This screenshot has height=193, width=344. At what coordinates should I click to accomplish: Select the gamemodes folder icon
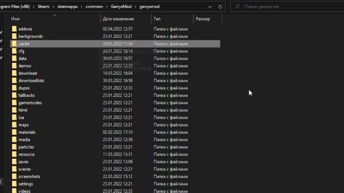(x=15, y=103)
